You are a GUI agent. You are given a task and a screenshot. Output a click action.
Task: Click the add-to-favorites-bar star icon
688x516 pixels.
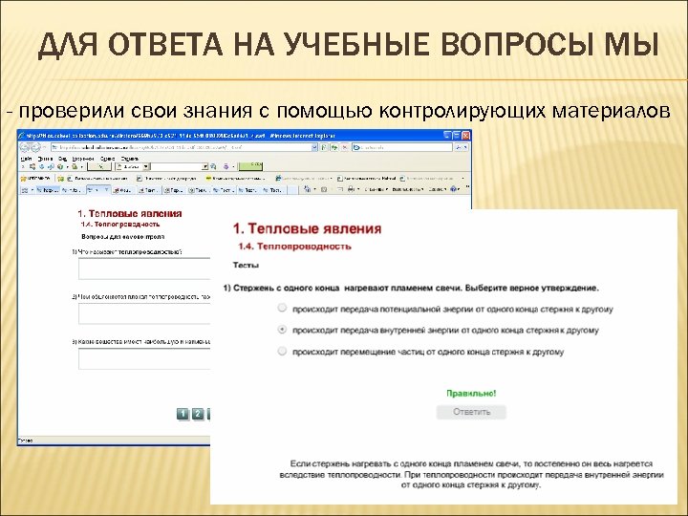tap(60, 179)
